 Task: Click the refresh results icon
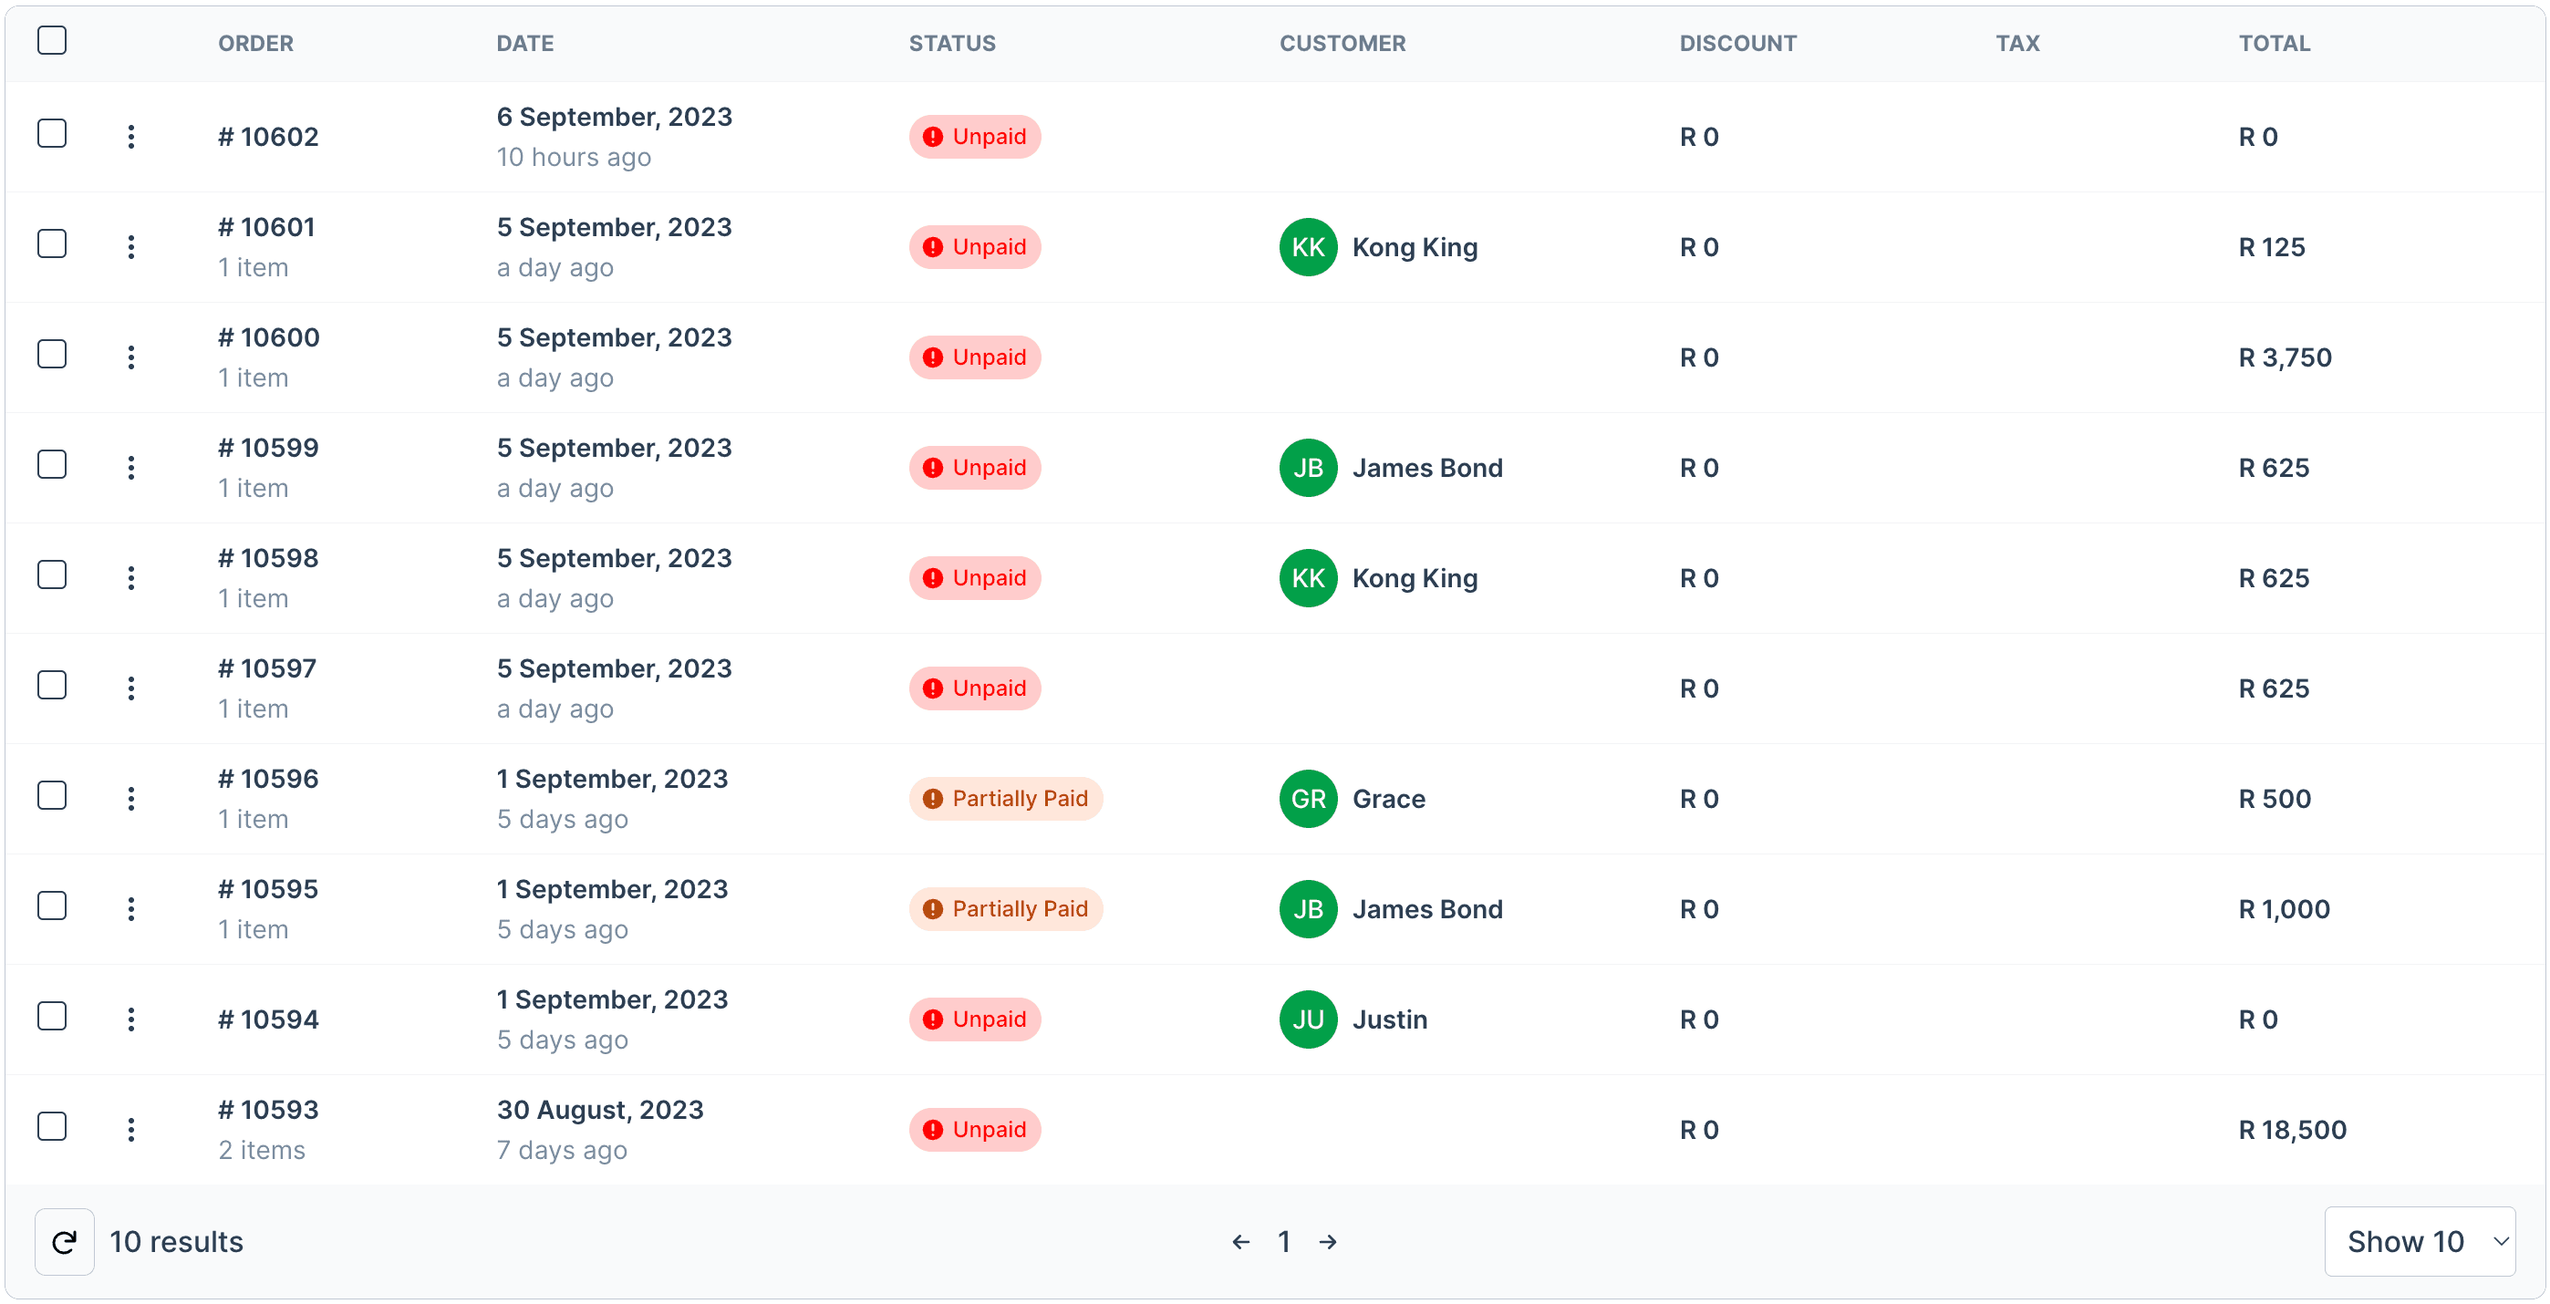tap(65, 1242)
